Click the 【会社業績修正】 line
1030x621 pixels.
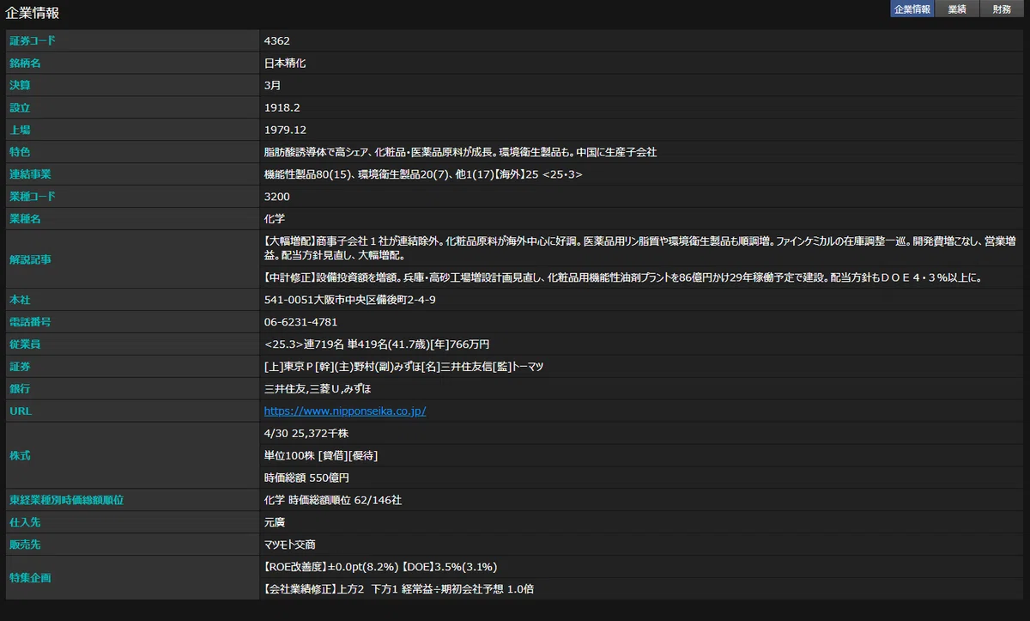tap(399, 589)
